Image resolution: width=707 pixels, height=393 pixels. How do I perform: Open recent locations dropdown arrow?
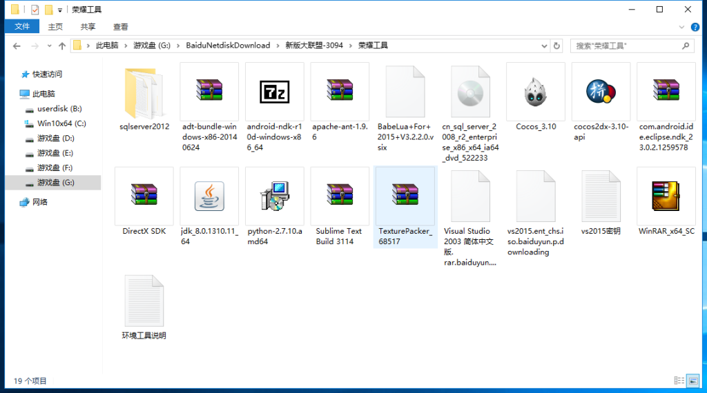click(49, 46)
